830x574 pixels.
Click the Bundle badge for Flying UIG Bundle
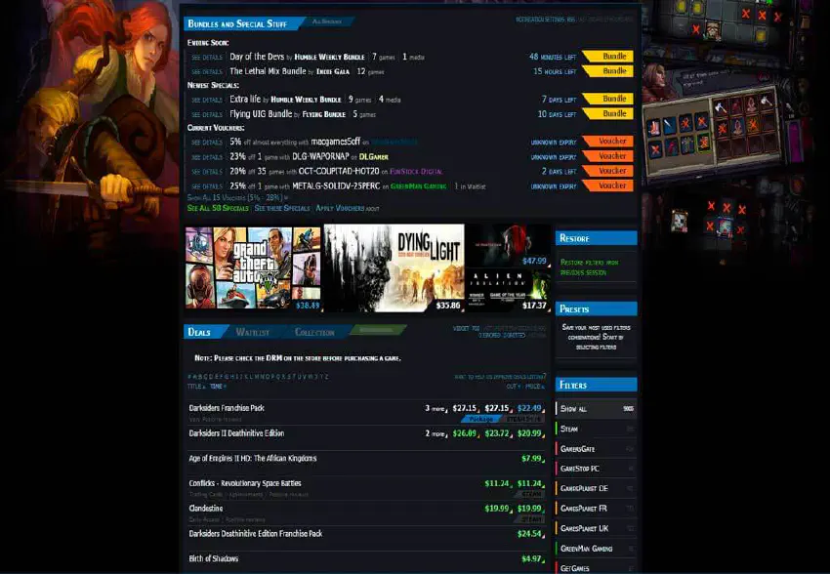click(x=608, y=113)
